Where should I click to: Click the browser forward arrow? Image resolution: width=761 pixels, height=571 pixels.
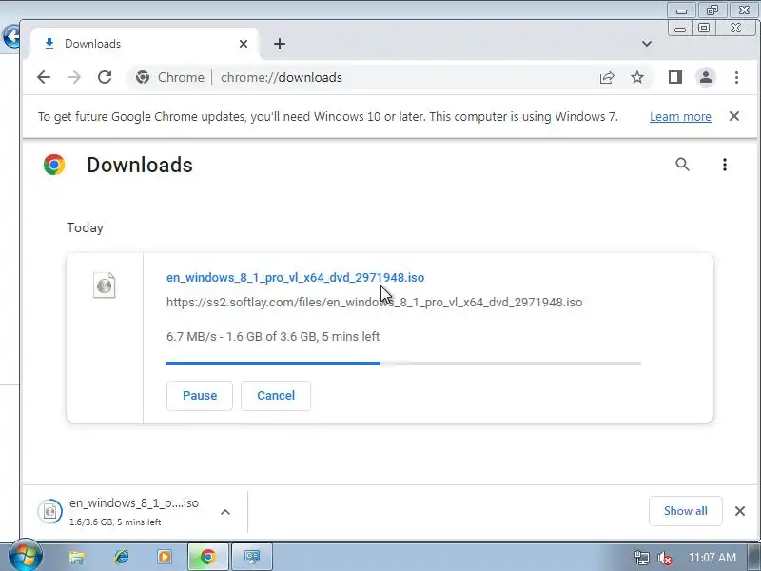click(74, 77)
